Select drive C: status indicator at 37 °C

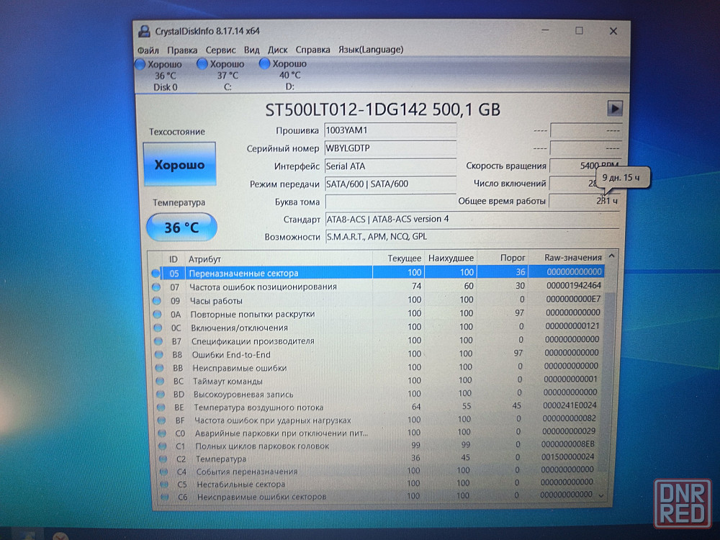227,75
